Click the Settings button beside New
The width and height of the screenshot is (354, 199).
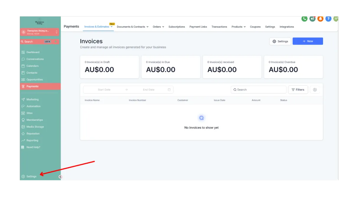click(x=280, y=41)
